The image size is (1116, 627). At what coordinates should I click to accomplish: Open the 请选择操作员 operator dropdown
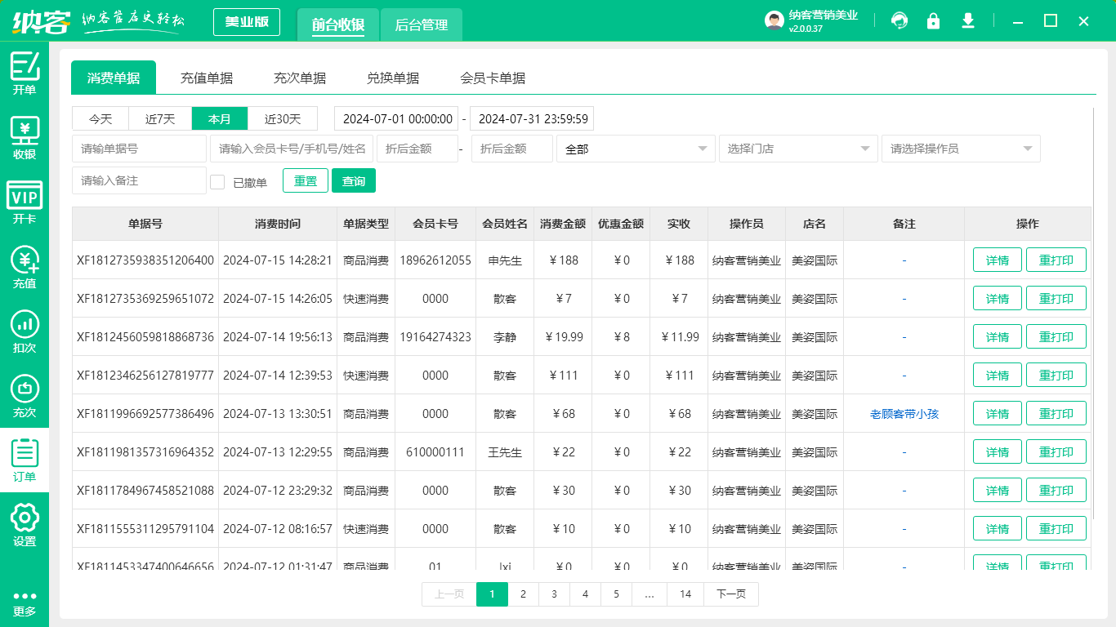[960, 149]
